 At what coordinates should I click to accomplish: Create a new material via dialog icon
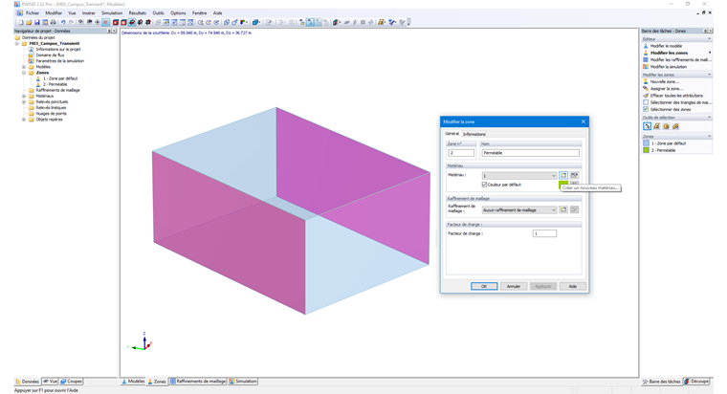tap(563, 175)
